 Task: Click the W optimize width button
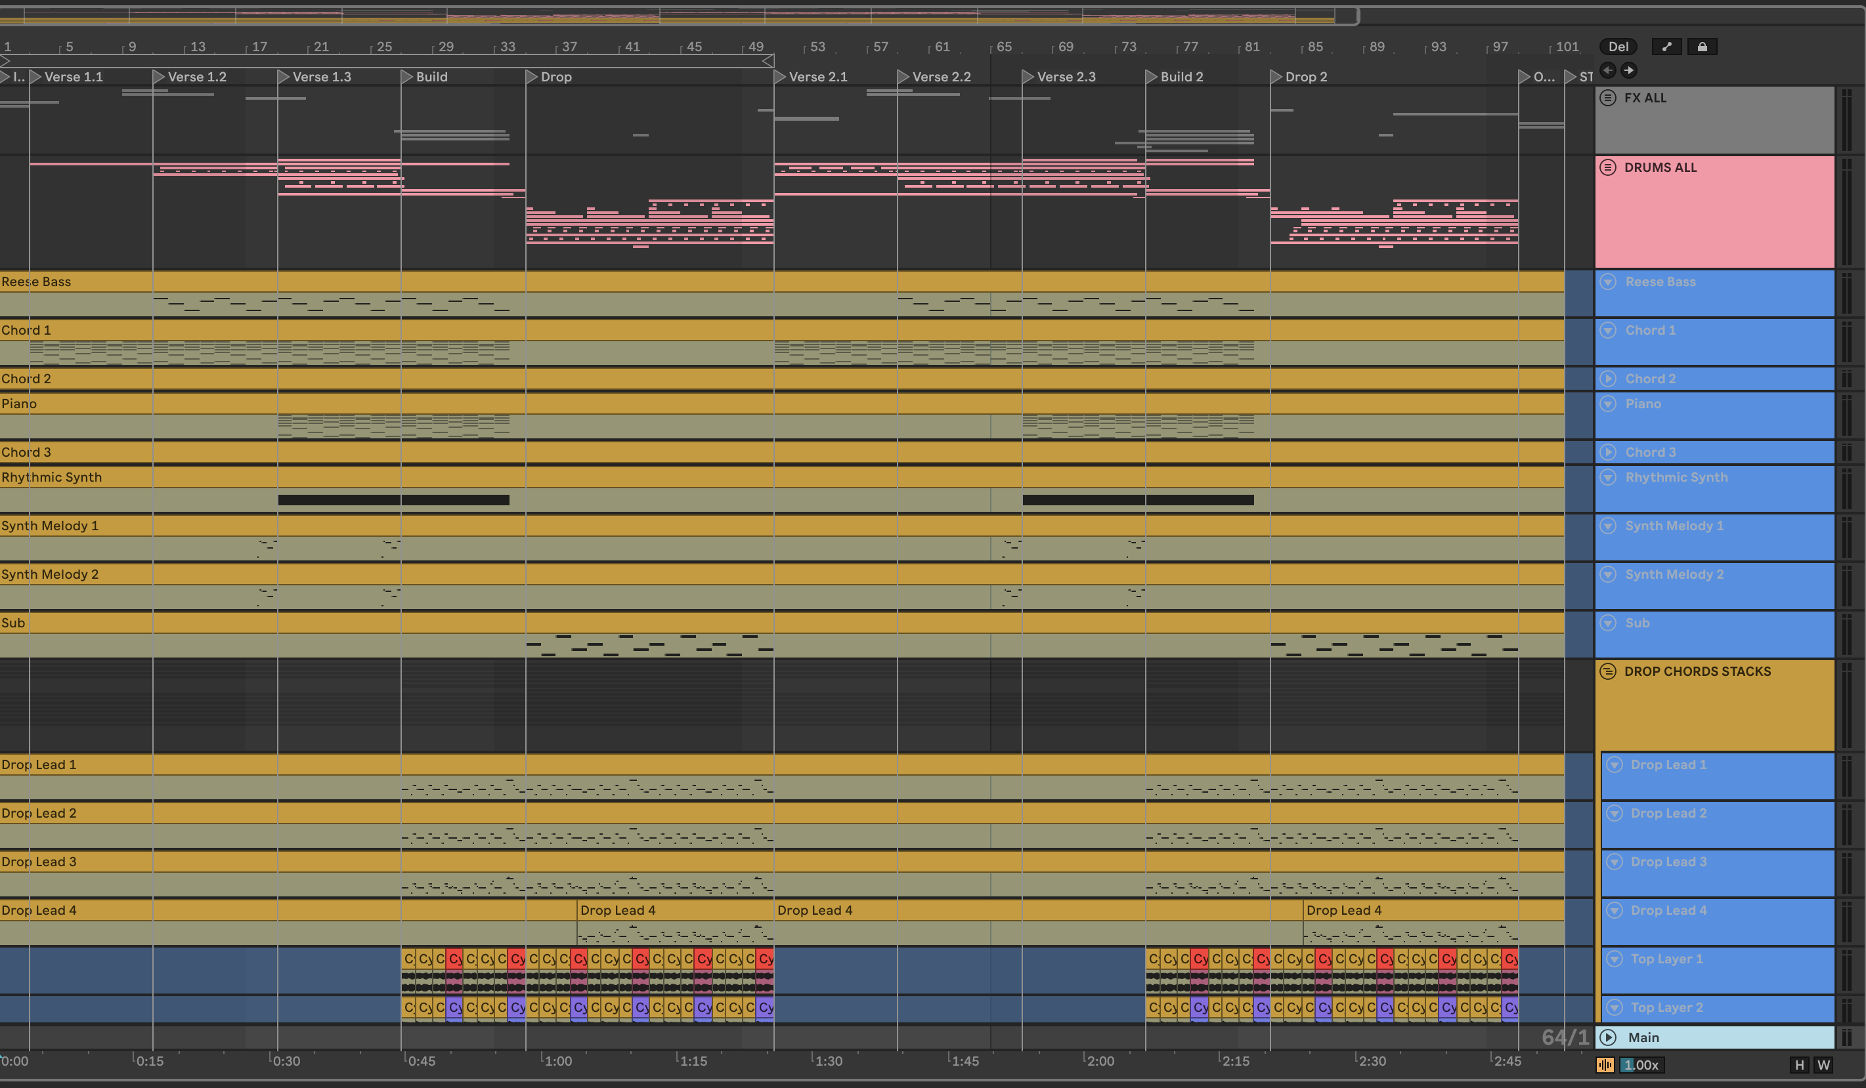pos(1823,1065)
